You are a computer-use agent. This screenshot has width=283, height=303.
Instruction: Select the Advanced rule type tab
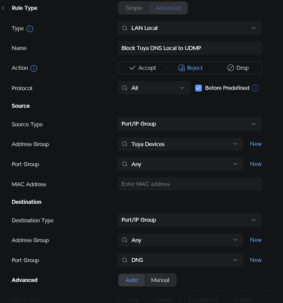point(168,8)
